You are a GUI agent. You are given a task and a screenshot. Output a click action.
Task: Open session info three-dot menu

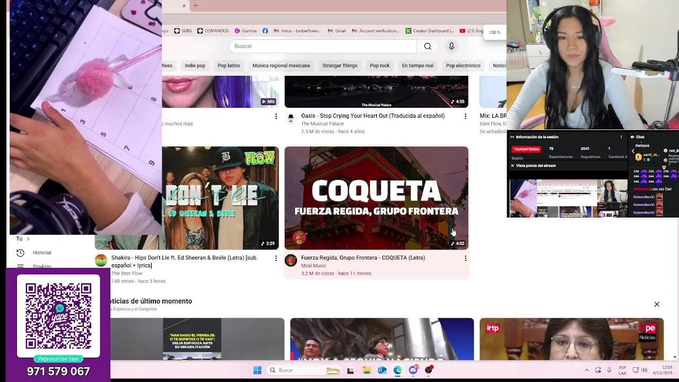[621, 137]
